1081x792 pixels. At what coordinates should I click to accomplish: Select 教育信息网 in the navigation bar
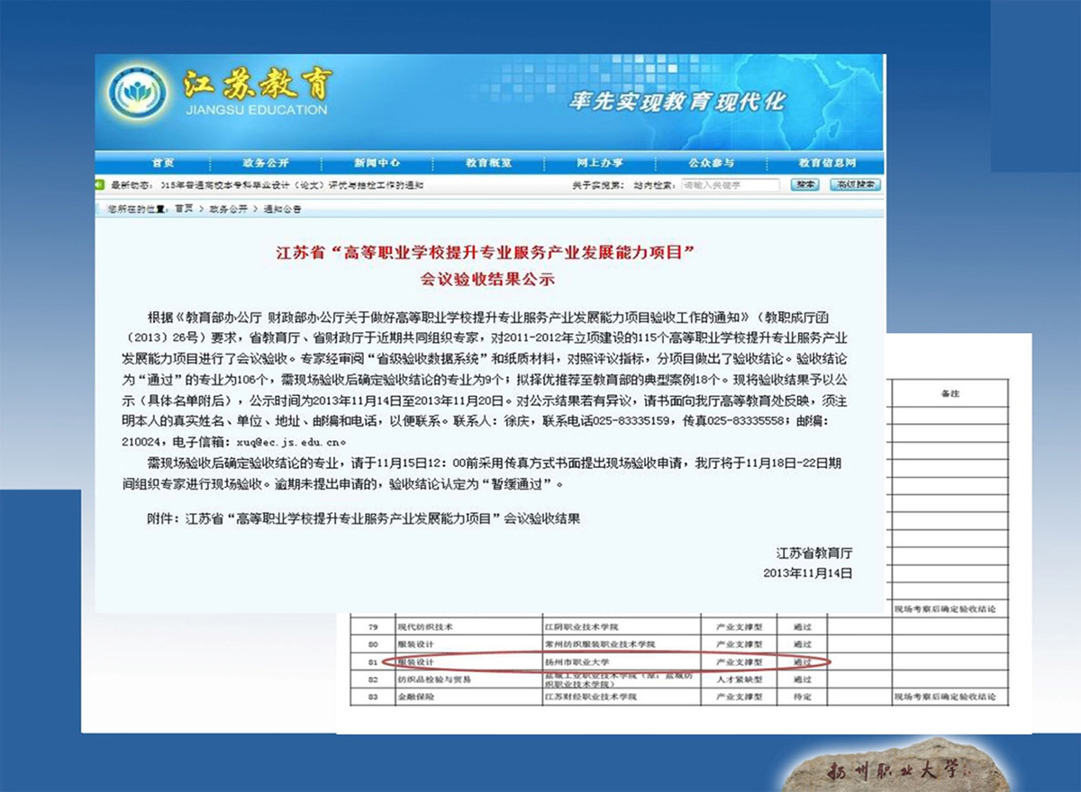pos(827,163)
